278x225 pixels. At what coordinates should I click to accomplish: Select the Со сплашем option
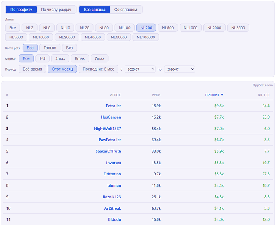[x=125, y=10]
